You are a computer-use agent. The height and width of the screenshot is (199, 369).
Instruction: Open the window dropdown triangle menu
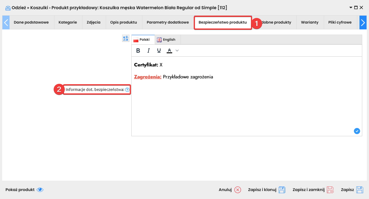[x=351, y=8]
